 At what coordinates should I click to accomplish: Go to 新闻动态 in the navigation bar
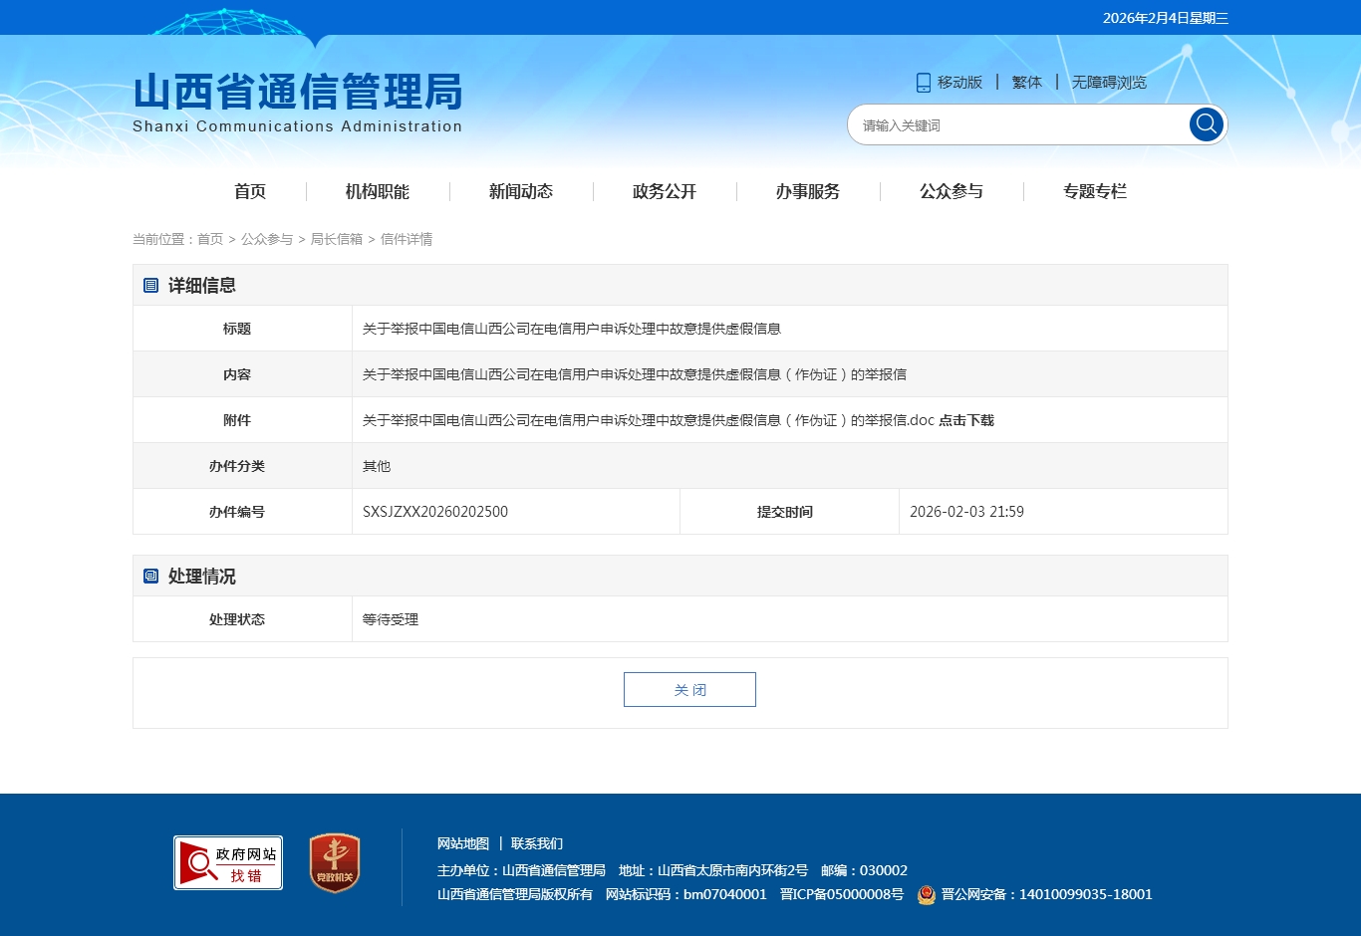click(521, 191)
